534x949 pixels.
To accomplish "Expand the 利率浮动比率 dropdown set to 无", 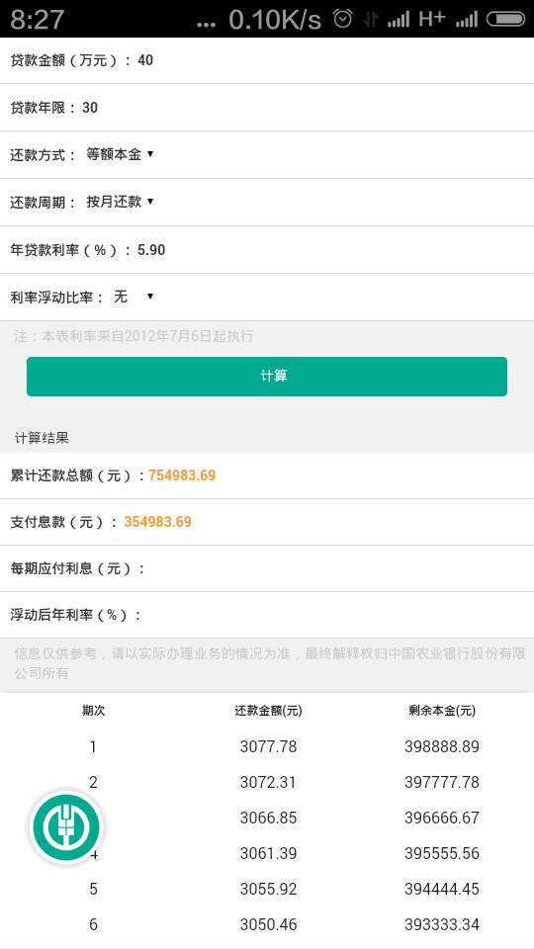I will 133,297.
